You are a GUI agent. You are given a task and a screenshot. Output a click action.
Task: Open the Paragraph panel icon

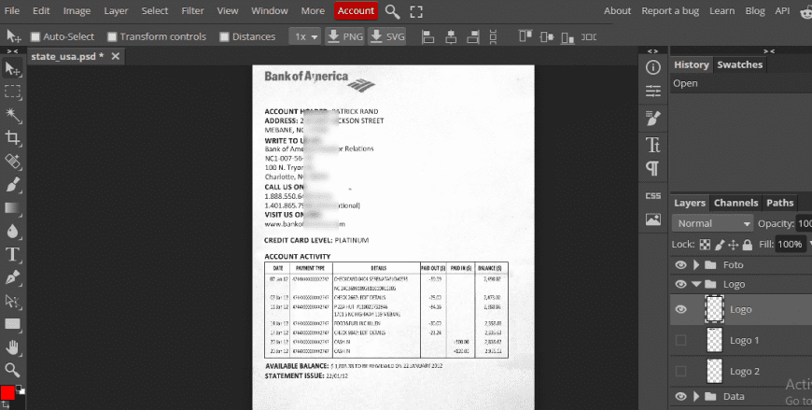point(653,168)
